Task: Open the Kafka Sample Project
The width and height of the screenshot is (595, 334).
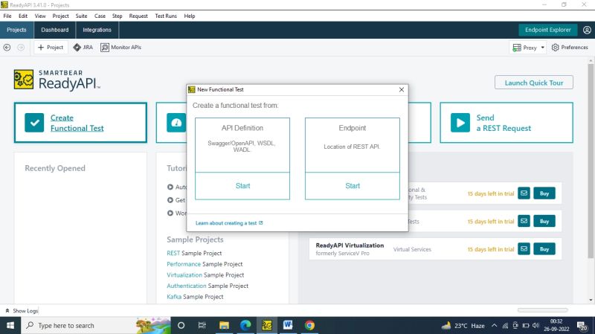Action: [x=195, y=297]
